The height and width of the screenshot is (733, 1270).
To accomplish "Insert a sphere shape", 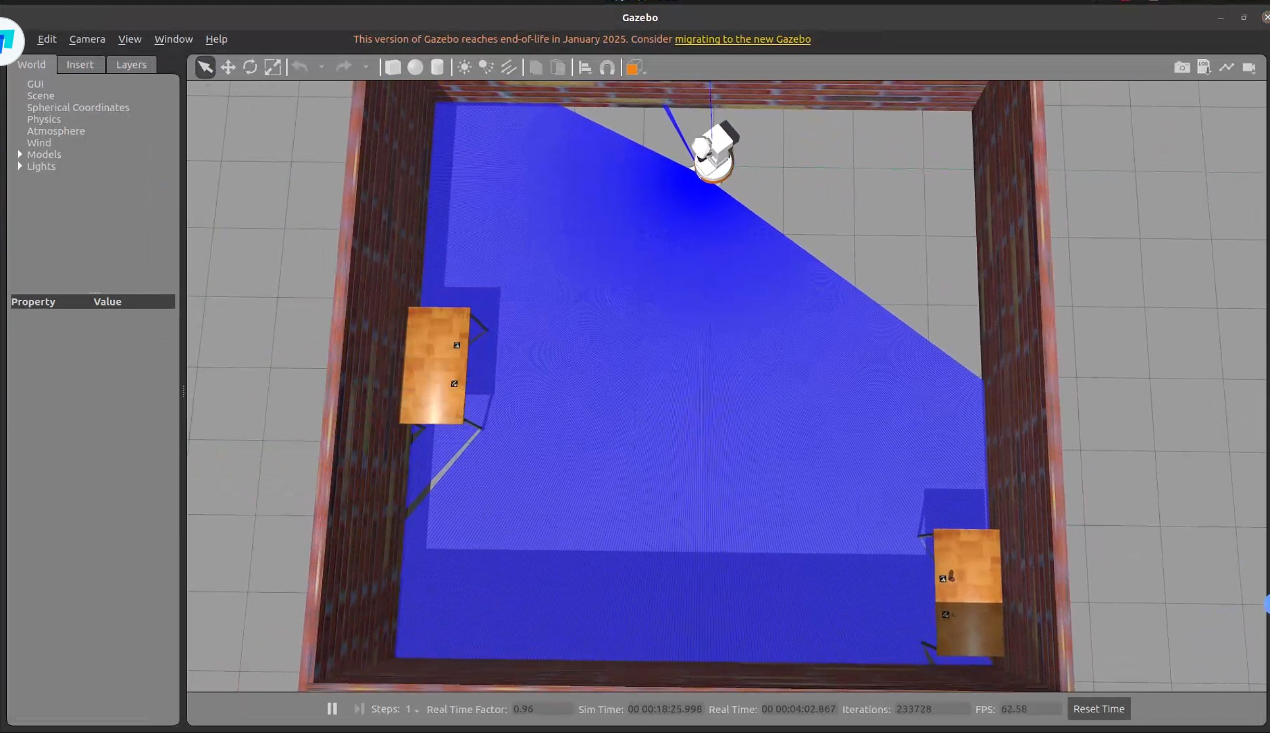I will [415, 67].
